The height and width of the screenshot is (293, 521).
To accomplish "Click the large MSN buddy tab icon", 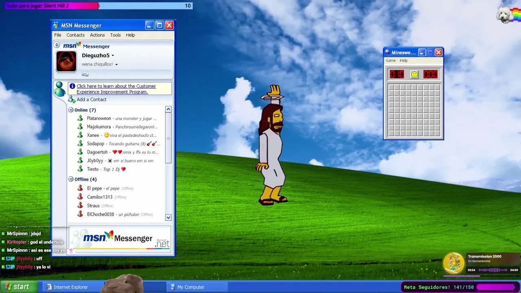I will click(59, 89).
